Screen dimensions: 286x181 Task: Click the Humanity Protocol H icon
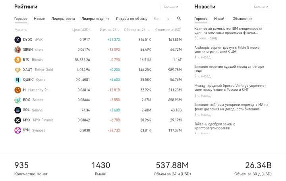coord(18,90)
